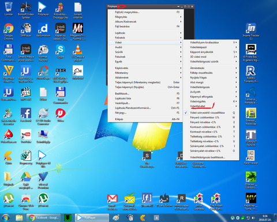Open Beállítások... from the menu
The width and height of the screenshot is (277, 222).
point(145,94)
